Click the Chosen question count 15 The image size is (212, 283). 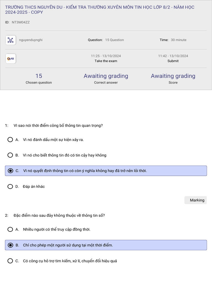(x=39, y=76)
